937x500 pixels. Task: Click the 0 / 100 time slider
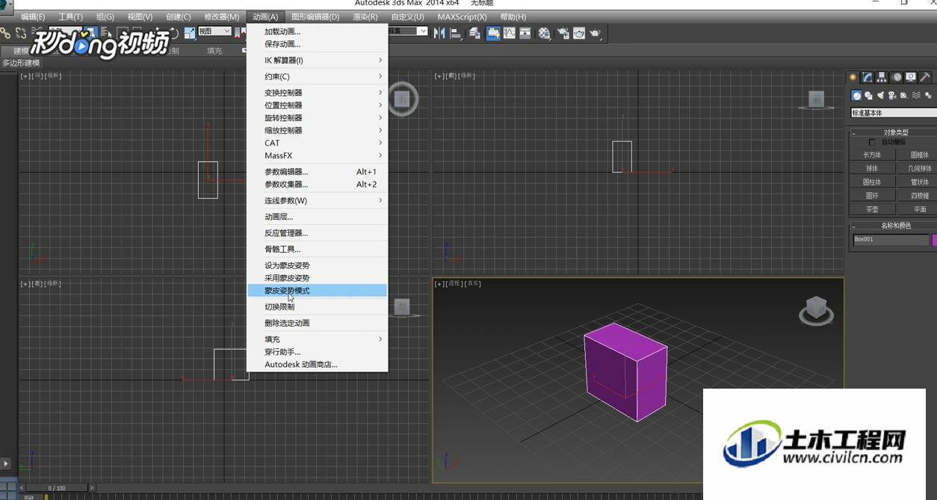pos(56,488)
